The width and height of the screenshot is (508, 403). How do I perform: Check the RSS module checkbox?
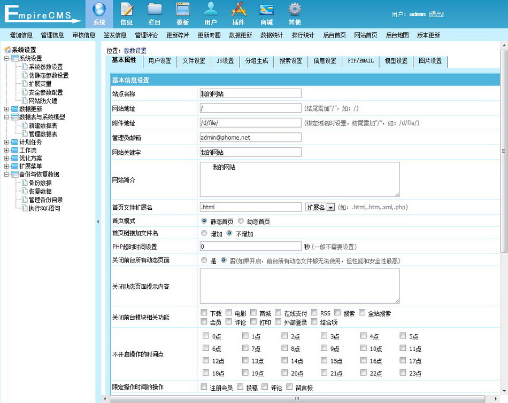[x=314, y=313]
